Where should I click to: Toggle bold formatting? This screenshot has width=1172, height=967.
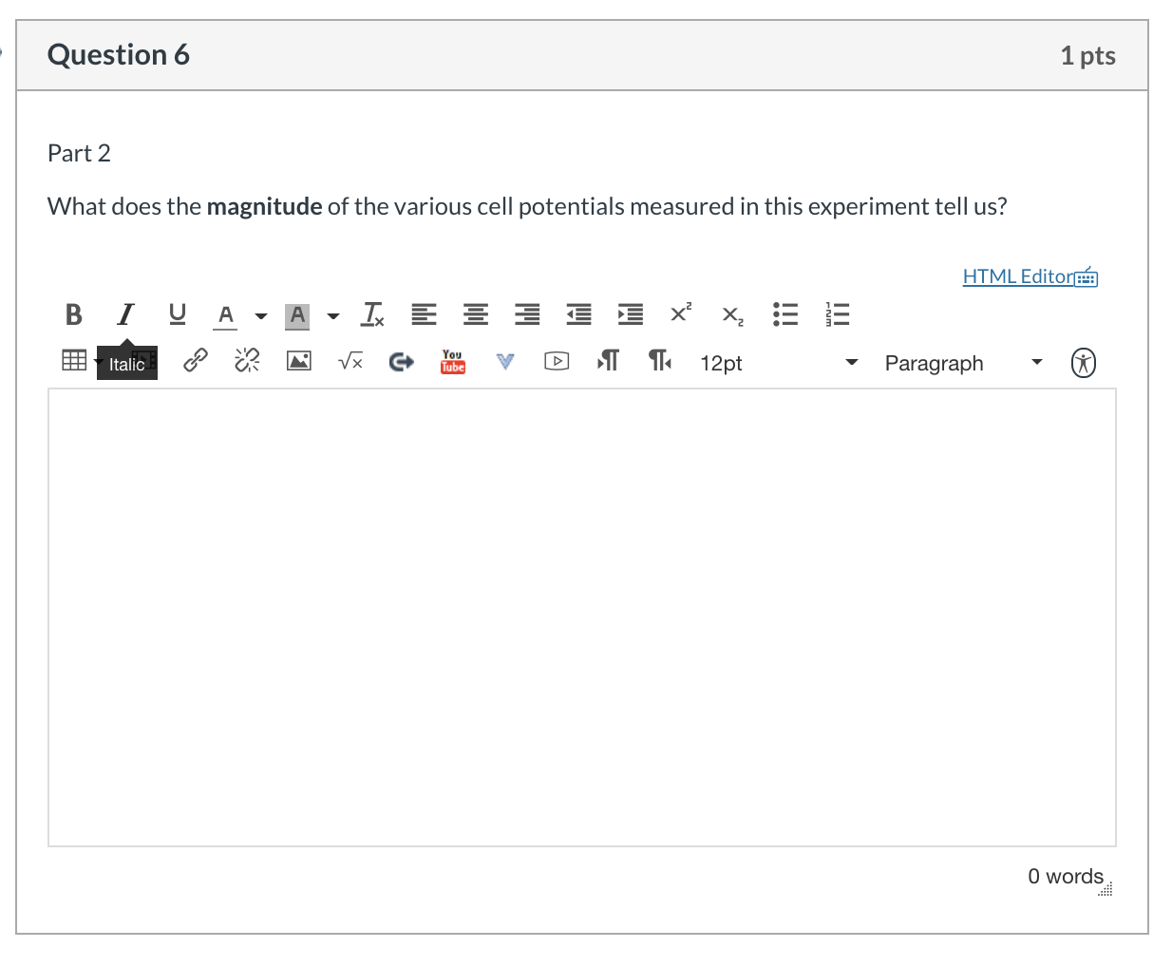coord(73,314)
